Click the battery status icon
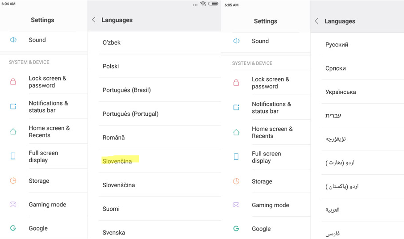 coord(213,4)
